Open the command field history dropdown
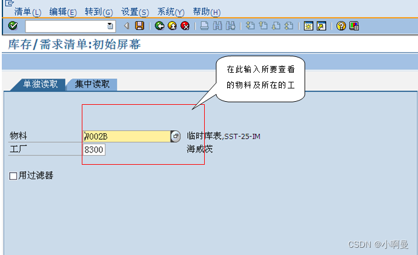This screenshot has width=418, height=255. (x=110, y=26)
